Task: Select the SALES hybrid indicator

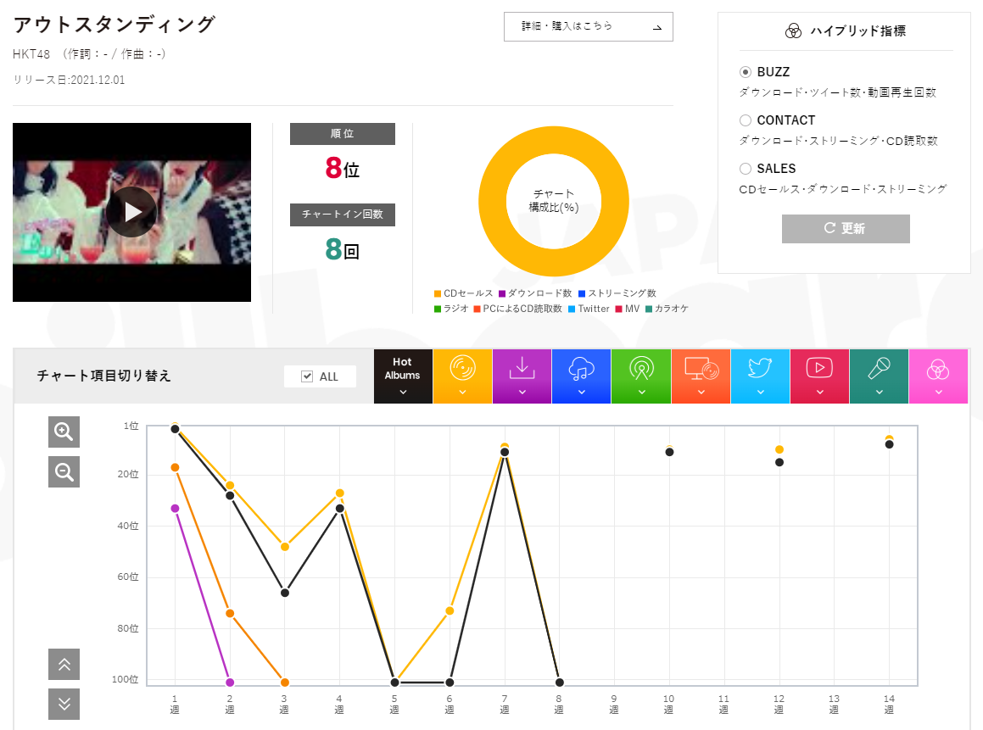Action: pos(745,169)
